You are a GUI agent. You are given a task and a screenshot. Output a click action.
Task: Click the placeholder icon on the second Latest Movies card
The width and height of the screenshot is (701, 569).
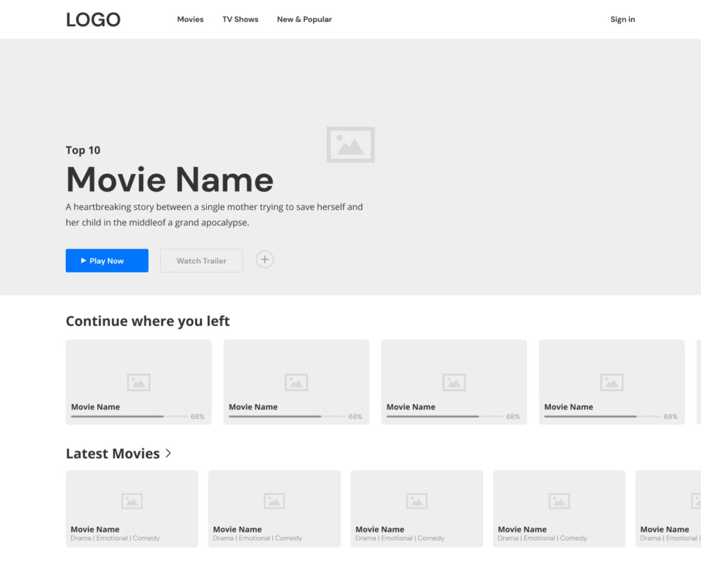[274, 501]
